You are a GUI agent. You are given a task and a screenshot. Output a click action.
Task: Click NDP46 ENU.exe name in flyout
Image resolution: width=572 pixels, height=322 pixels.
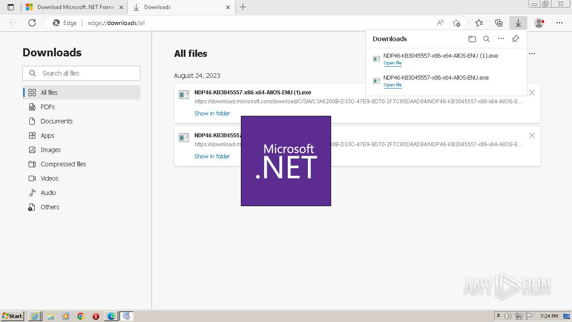436,78
